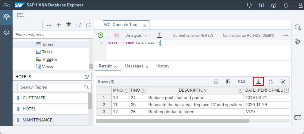The width and height of the screenshot is (304, 134).
Task: Switch to the History tab
Action: click(163, 66)
